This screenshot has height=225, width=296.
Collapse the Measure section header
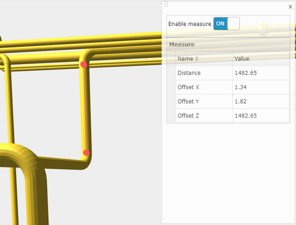[x=182, y=44]
